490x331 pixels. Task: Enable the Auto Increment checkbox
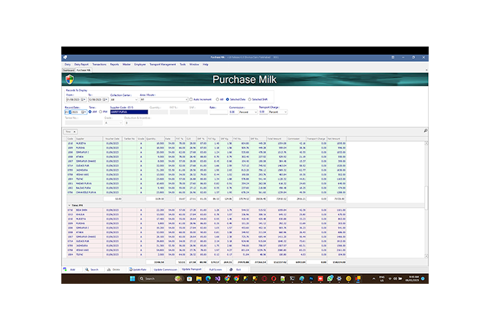(x=191, y=99)
